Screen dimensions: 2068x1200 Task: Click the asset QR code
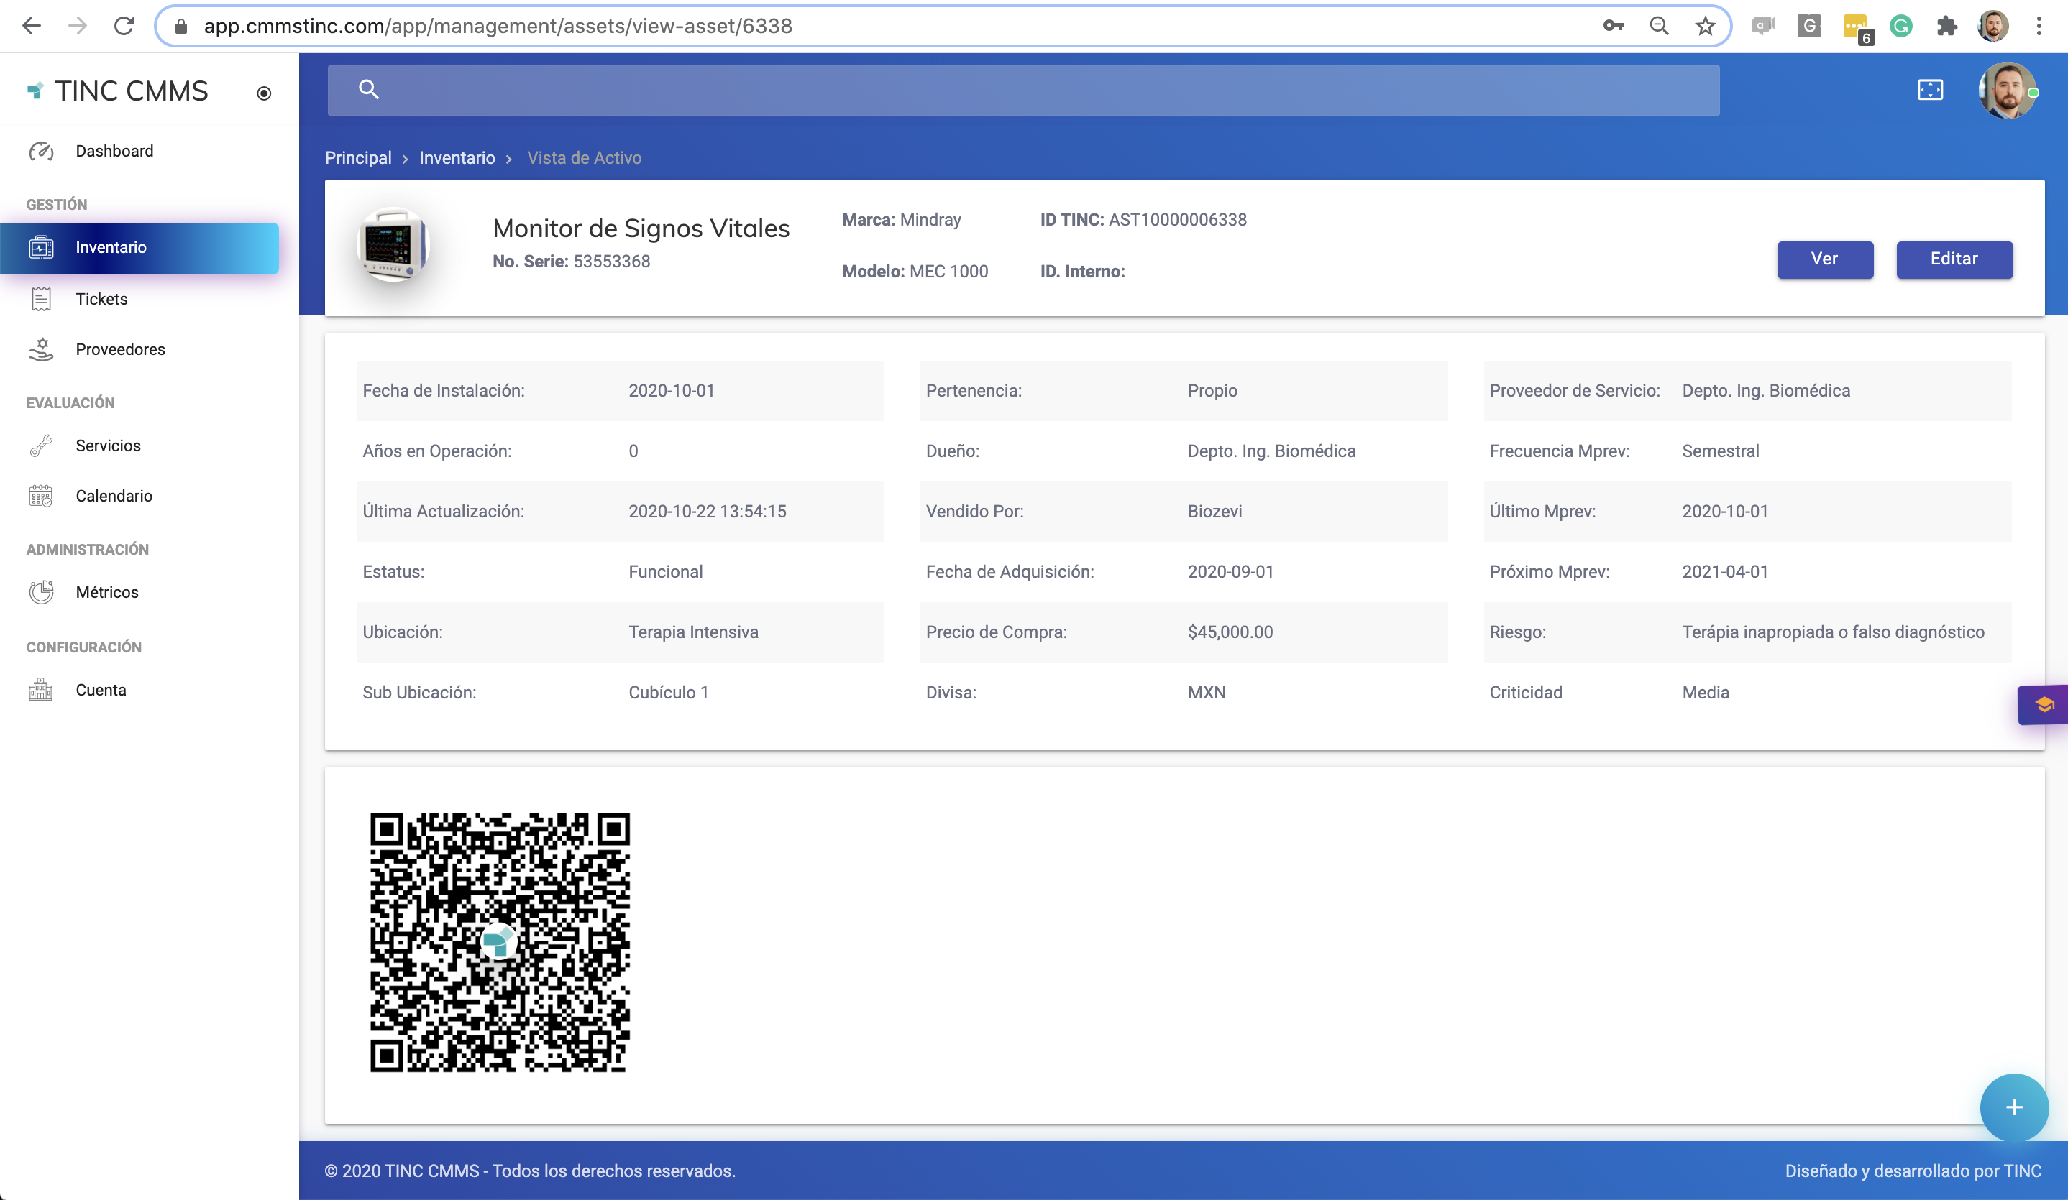tap(500, 943)
